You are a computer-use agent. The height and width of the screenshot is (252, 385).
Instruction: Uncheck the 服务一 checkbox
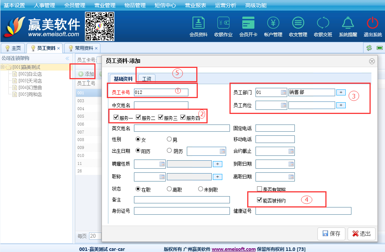click(x=116, y=117)
